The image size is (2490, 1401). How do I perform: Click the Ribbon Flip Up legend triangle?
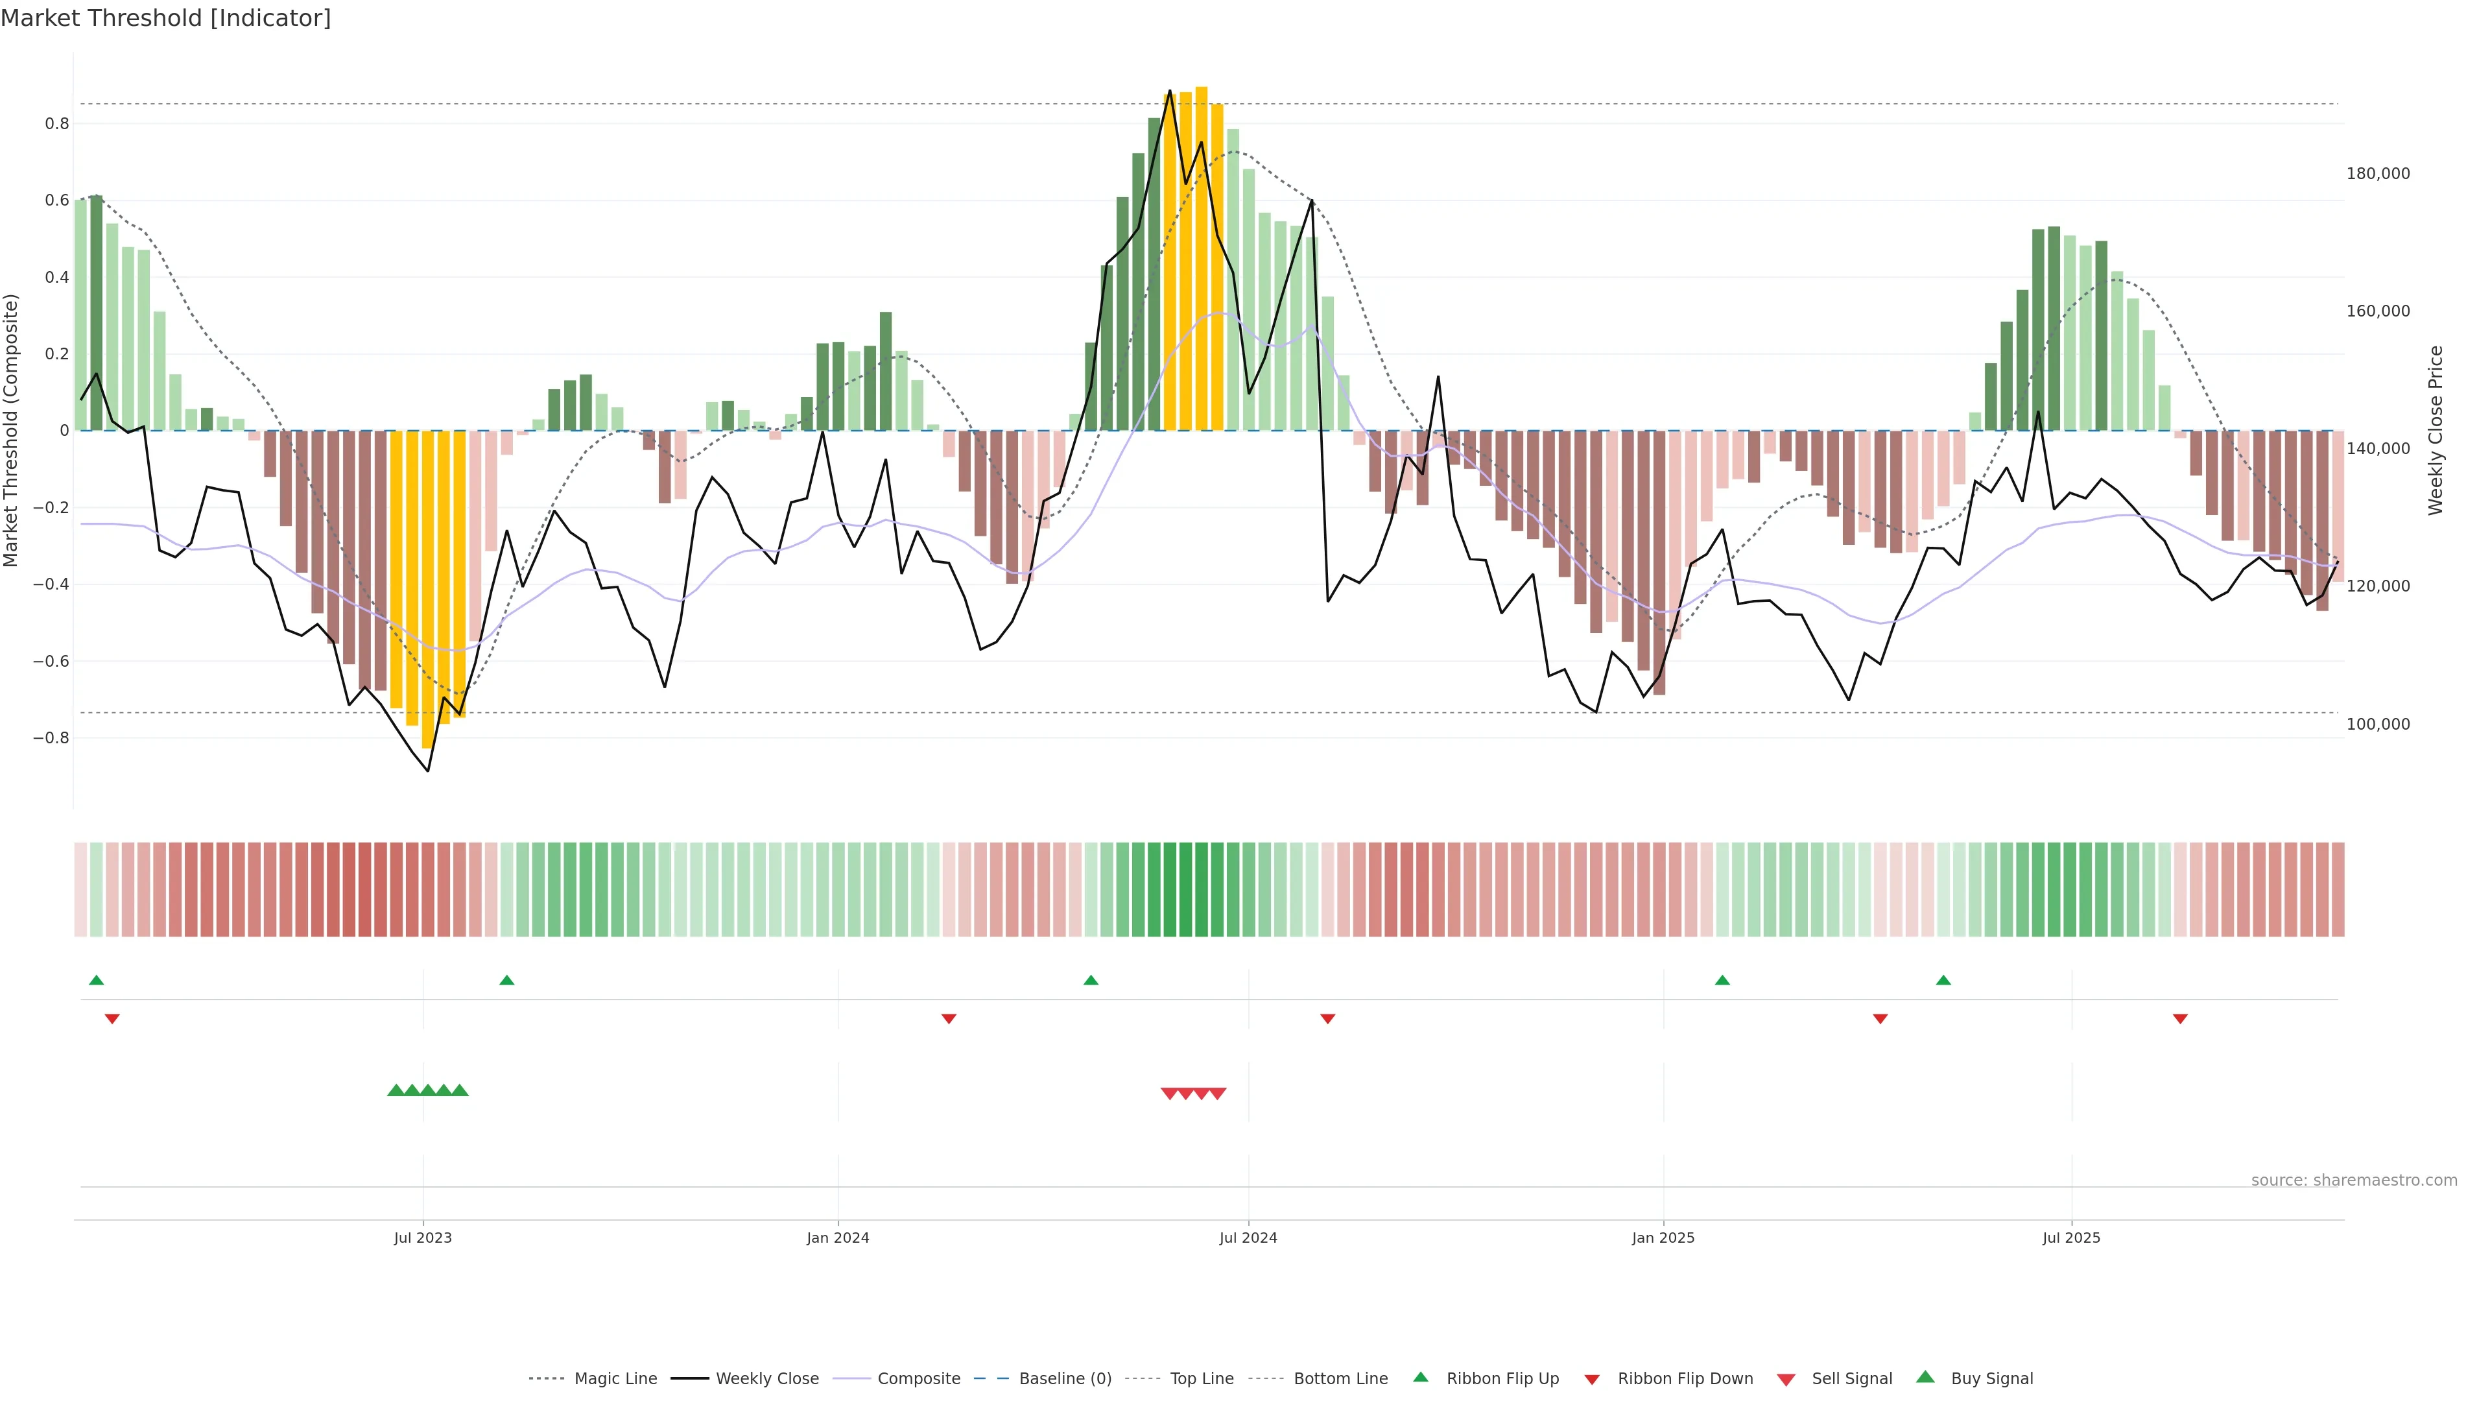point(1420,1377)
